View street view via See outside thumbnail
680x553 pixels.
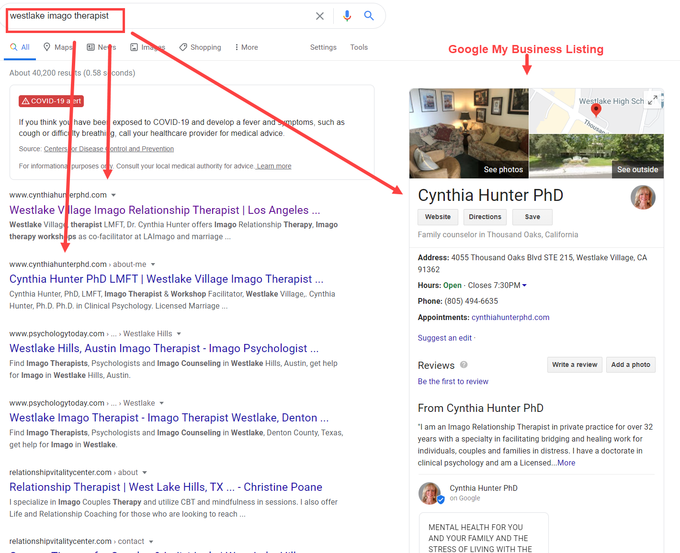tap(596, 156)
